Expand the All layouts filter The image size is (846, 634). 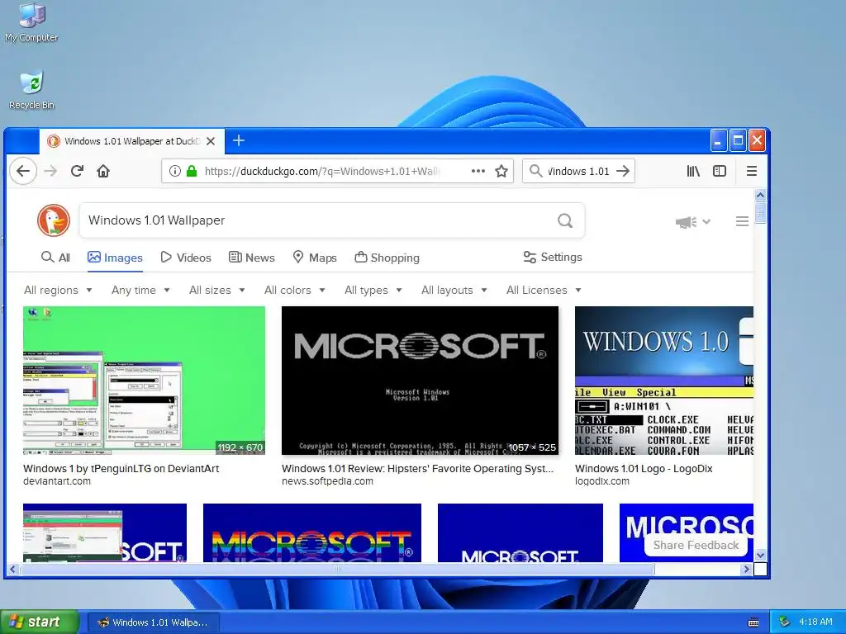(454, 290)
